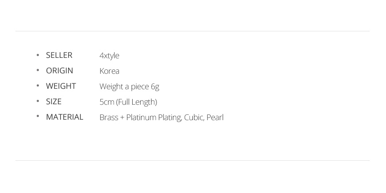Click the SELLER label
Viewport: 386px width, 193px height.
point(59,55)
